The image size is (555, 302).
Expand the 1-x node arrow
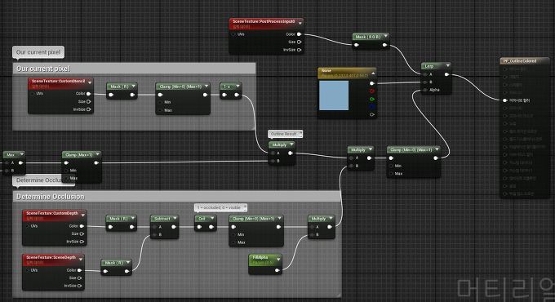coord(238,86)
